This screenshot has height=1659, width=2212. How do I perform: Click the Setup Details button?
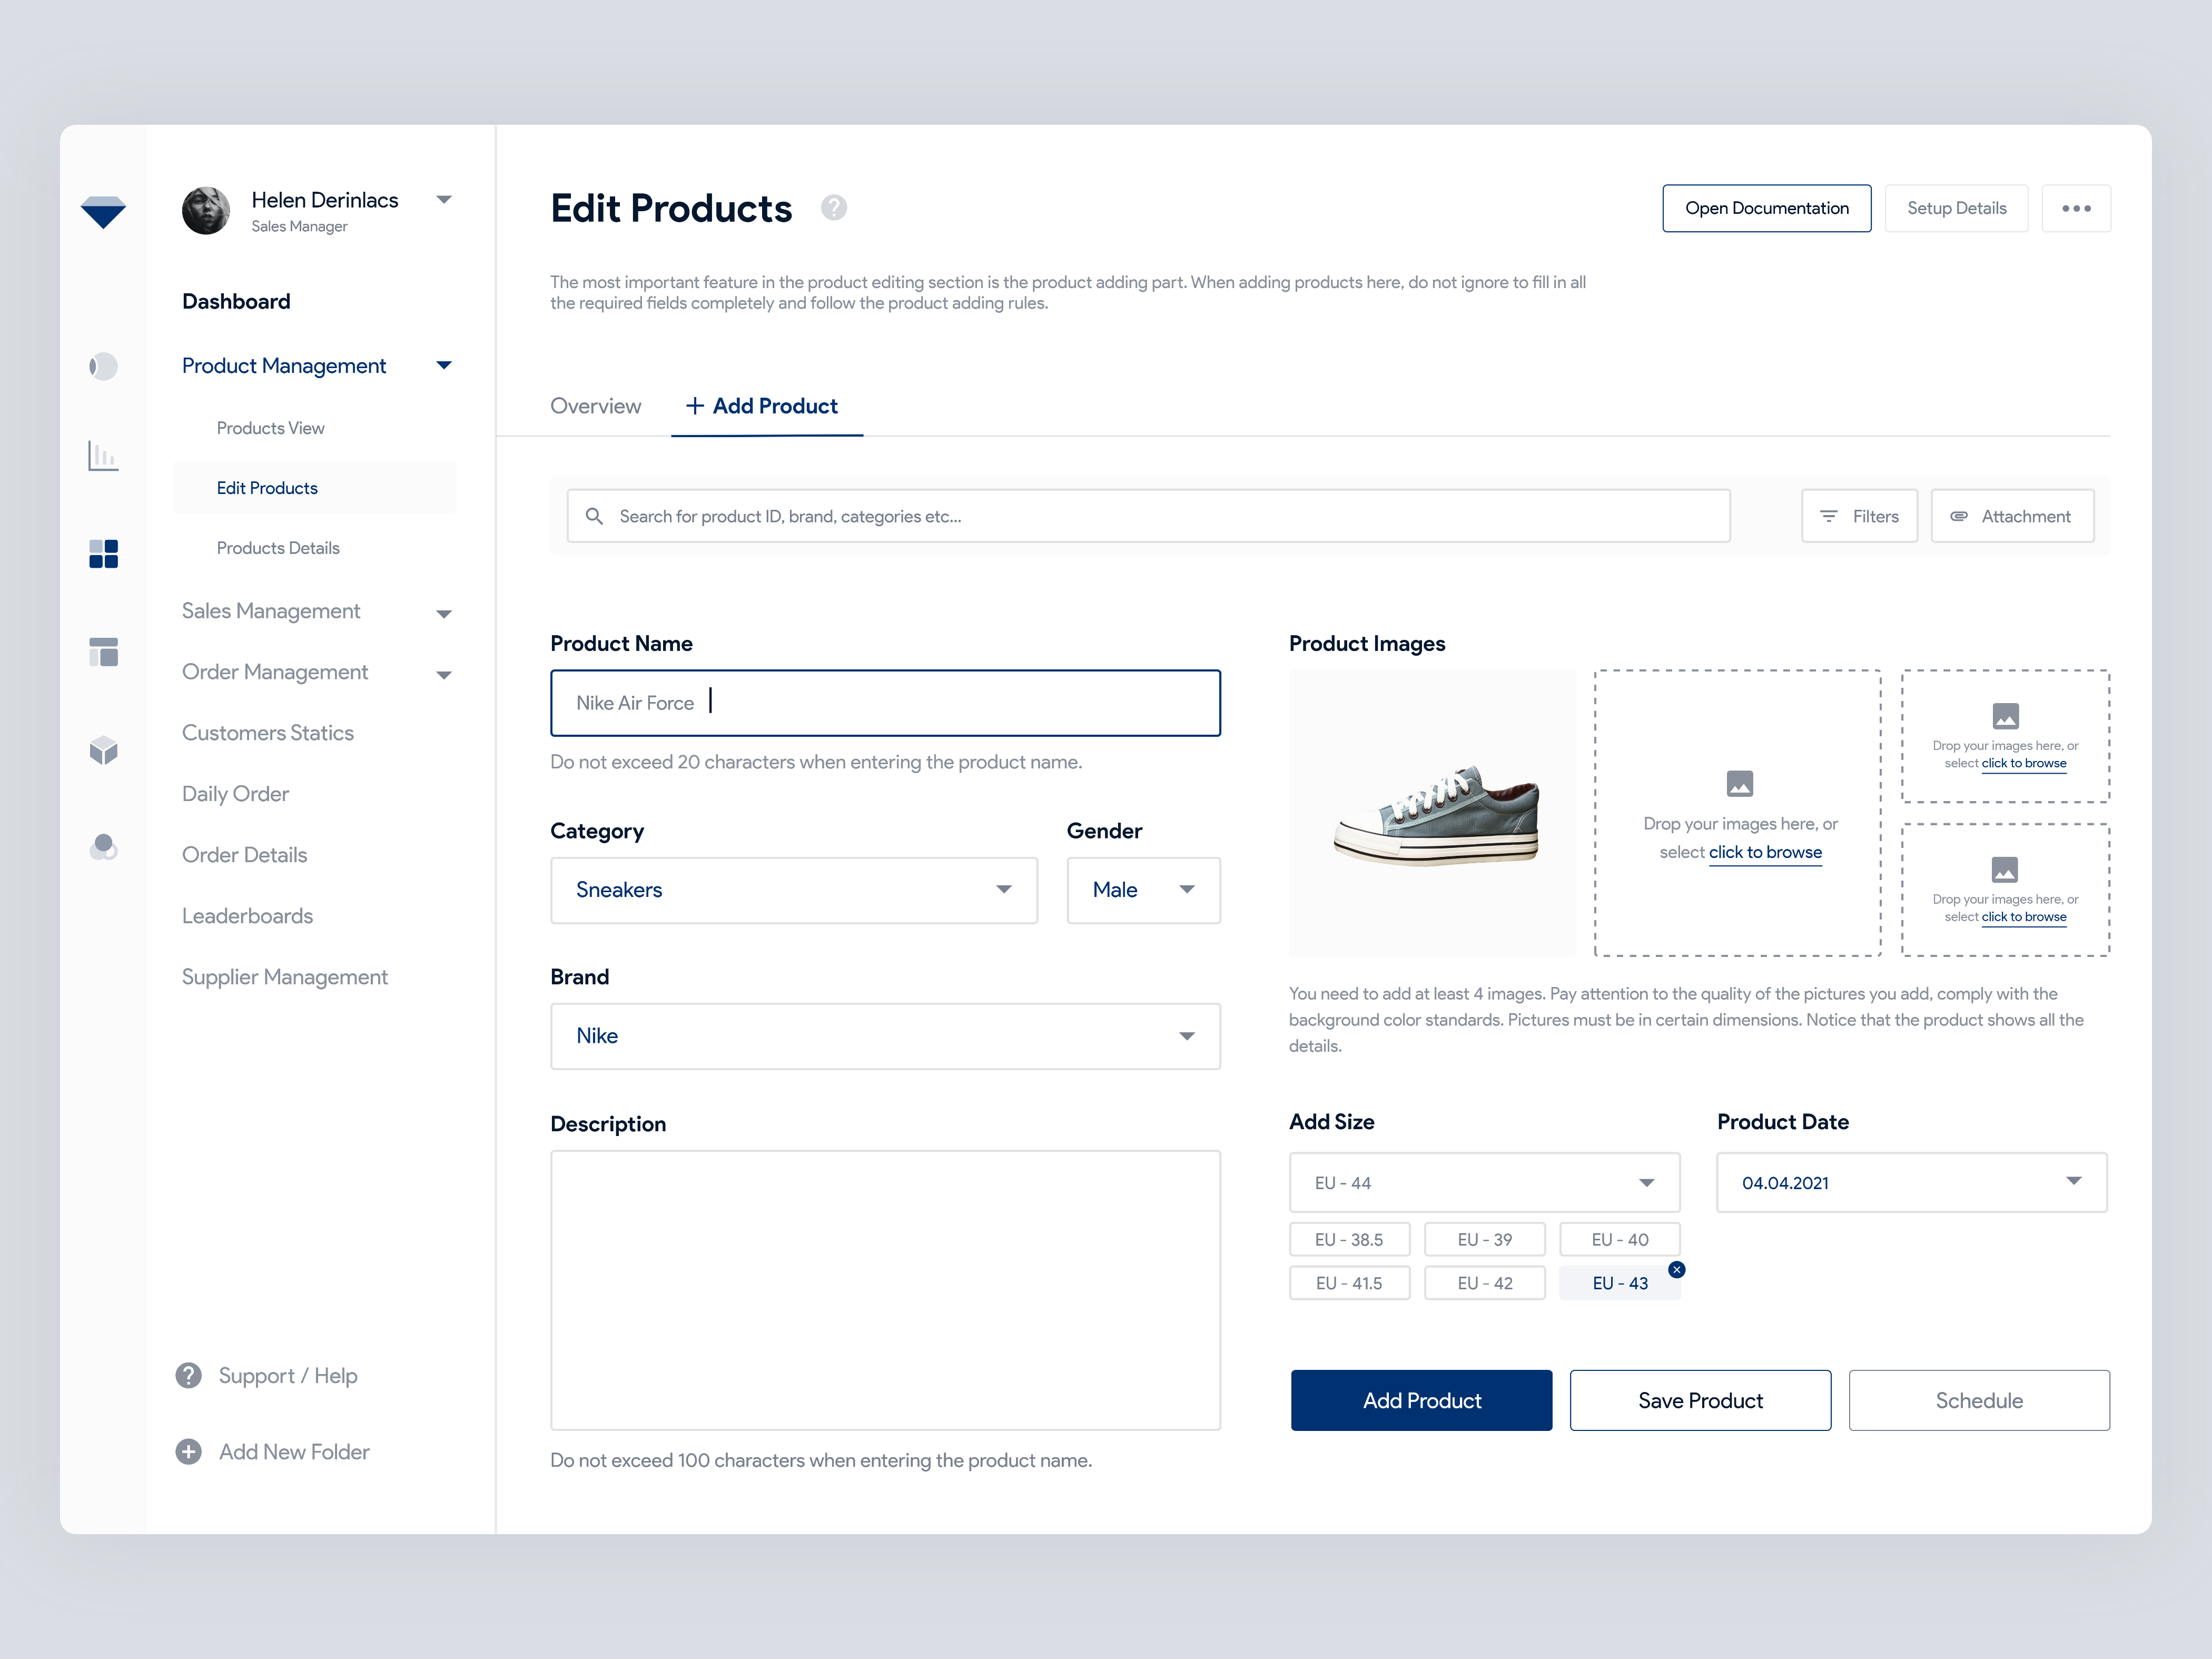tap(1956, 208)
